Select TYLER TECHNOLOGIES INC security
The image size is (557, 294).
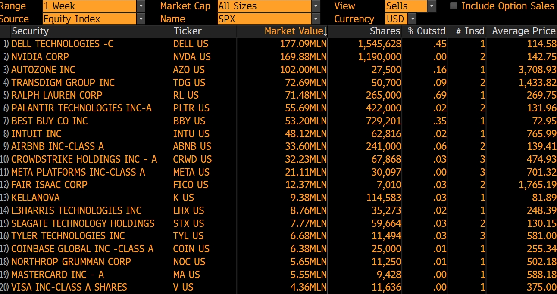tap(68, 236)
